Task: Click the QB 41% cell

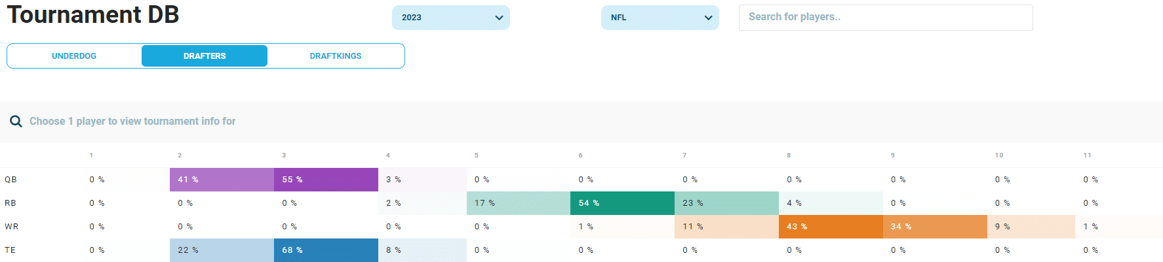Action: 222,180
